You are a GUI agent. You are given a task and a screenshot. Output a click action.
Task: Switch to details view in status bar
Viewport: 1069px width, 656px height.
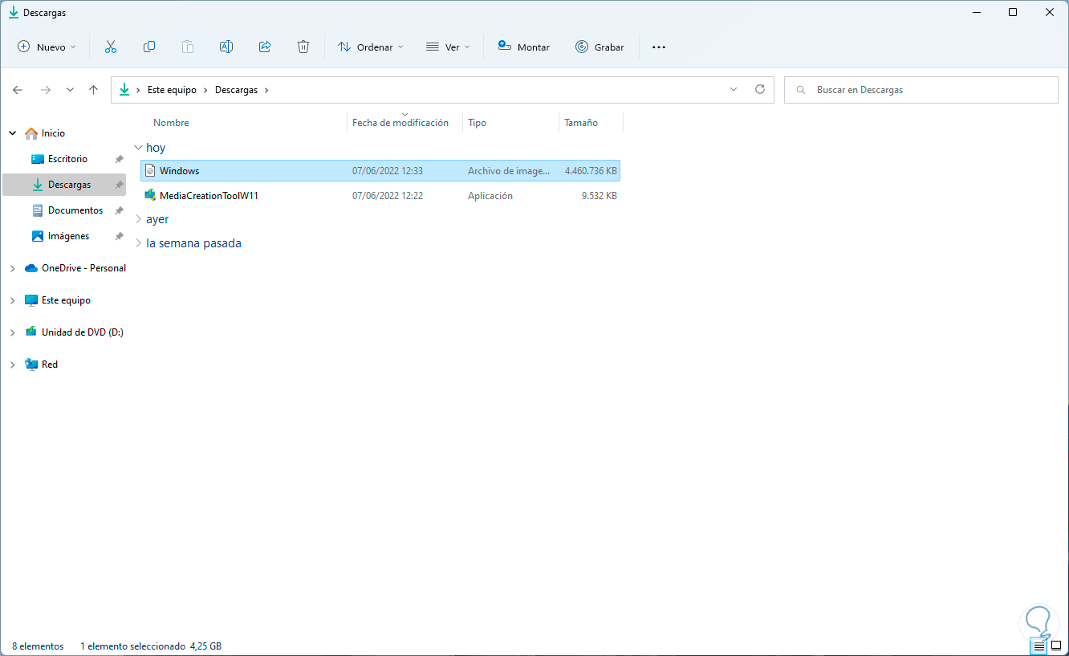(1039, 646)
